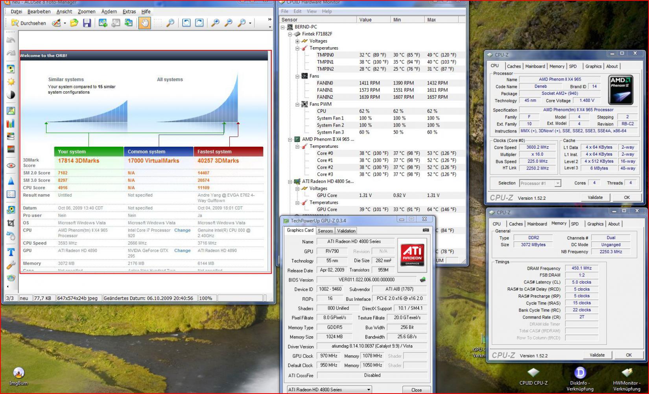Open the Durchsehen browse button in ACDSee
649x394 pixels.
click(x=29, y=23)
